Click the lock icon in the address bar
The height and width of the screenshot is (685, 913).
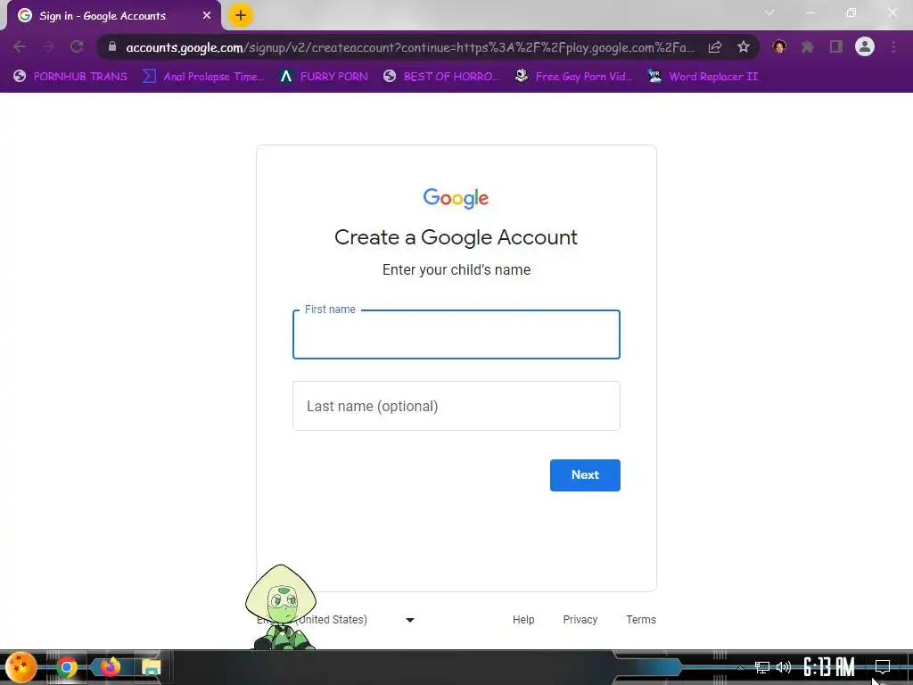tap(112, 46)
